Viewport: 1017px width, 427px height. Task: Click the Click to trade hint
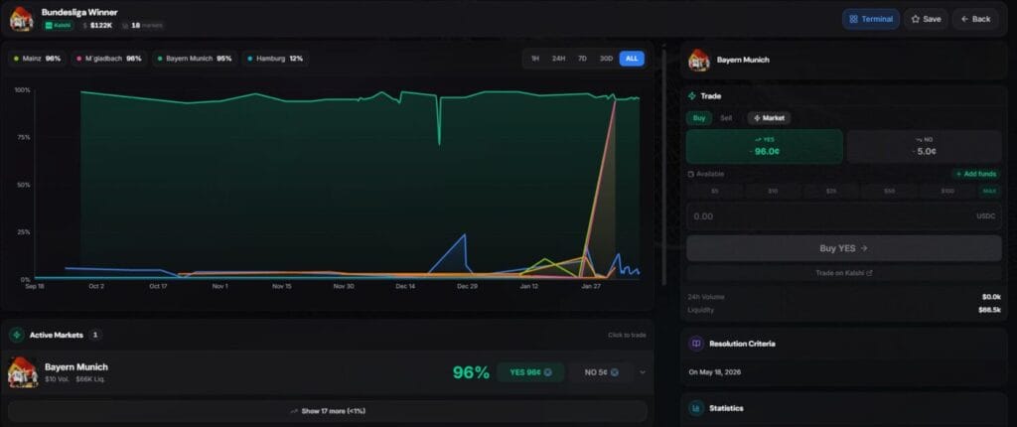[627, 336]
